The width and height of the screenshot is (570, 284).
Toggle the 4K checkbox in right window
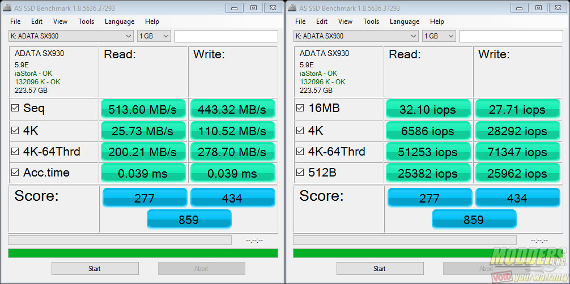[x=300, y=130]
